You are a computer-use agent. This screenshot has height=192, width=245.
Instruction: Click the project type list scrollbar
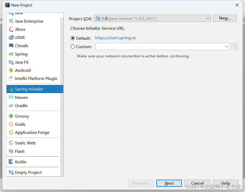pyautogui.click(x=62, y=97)
